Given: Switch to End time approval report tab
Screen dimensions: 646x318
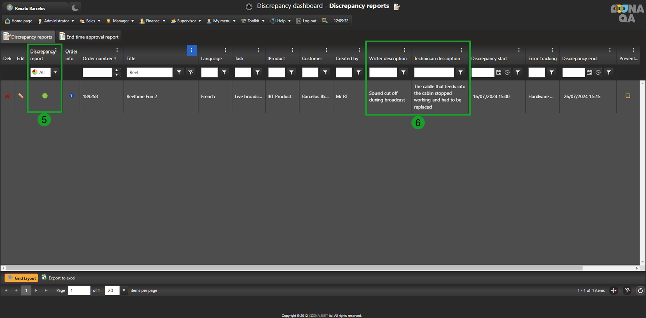Looking at the screenshot, I should [x=89, y=37].
